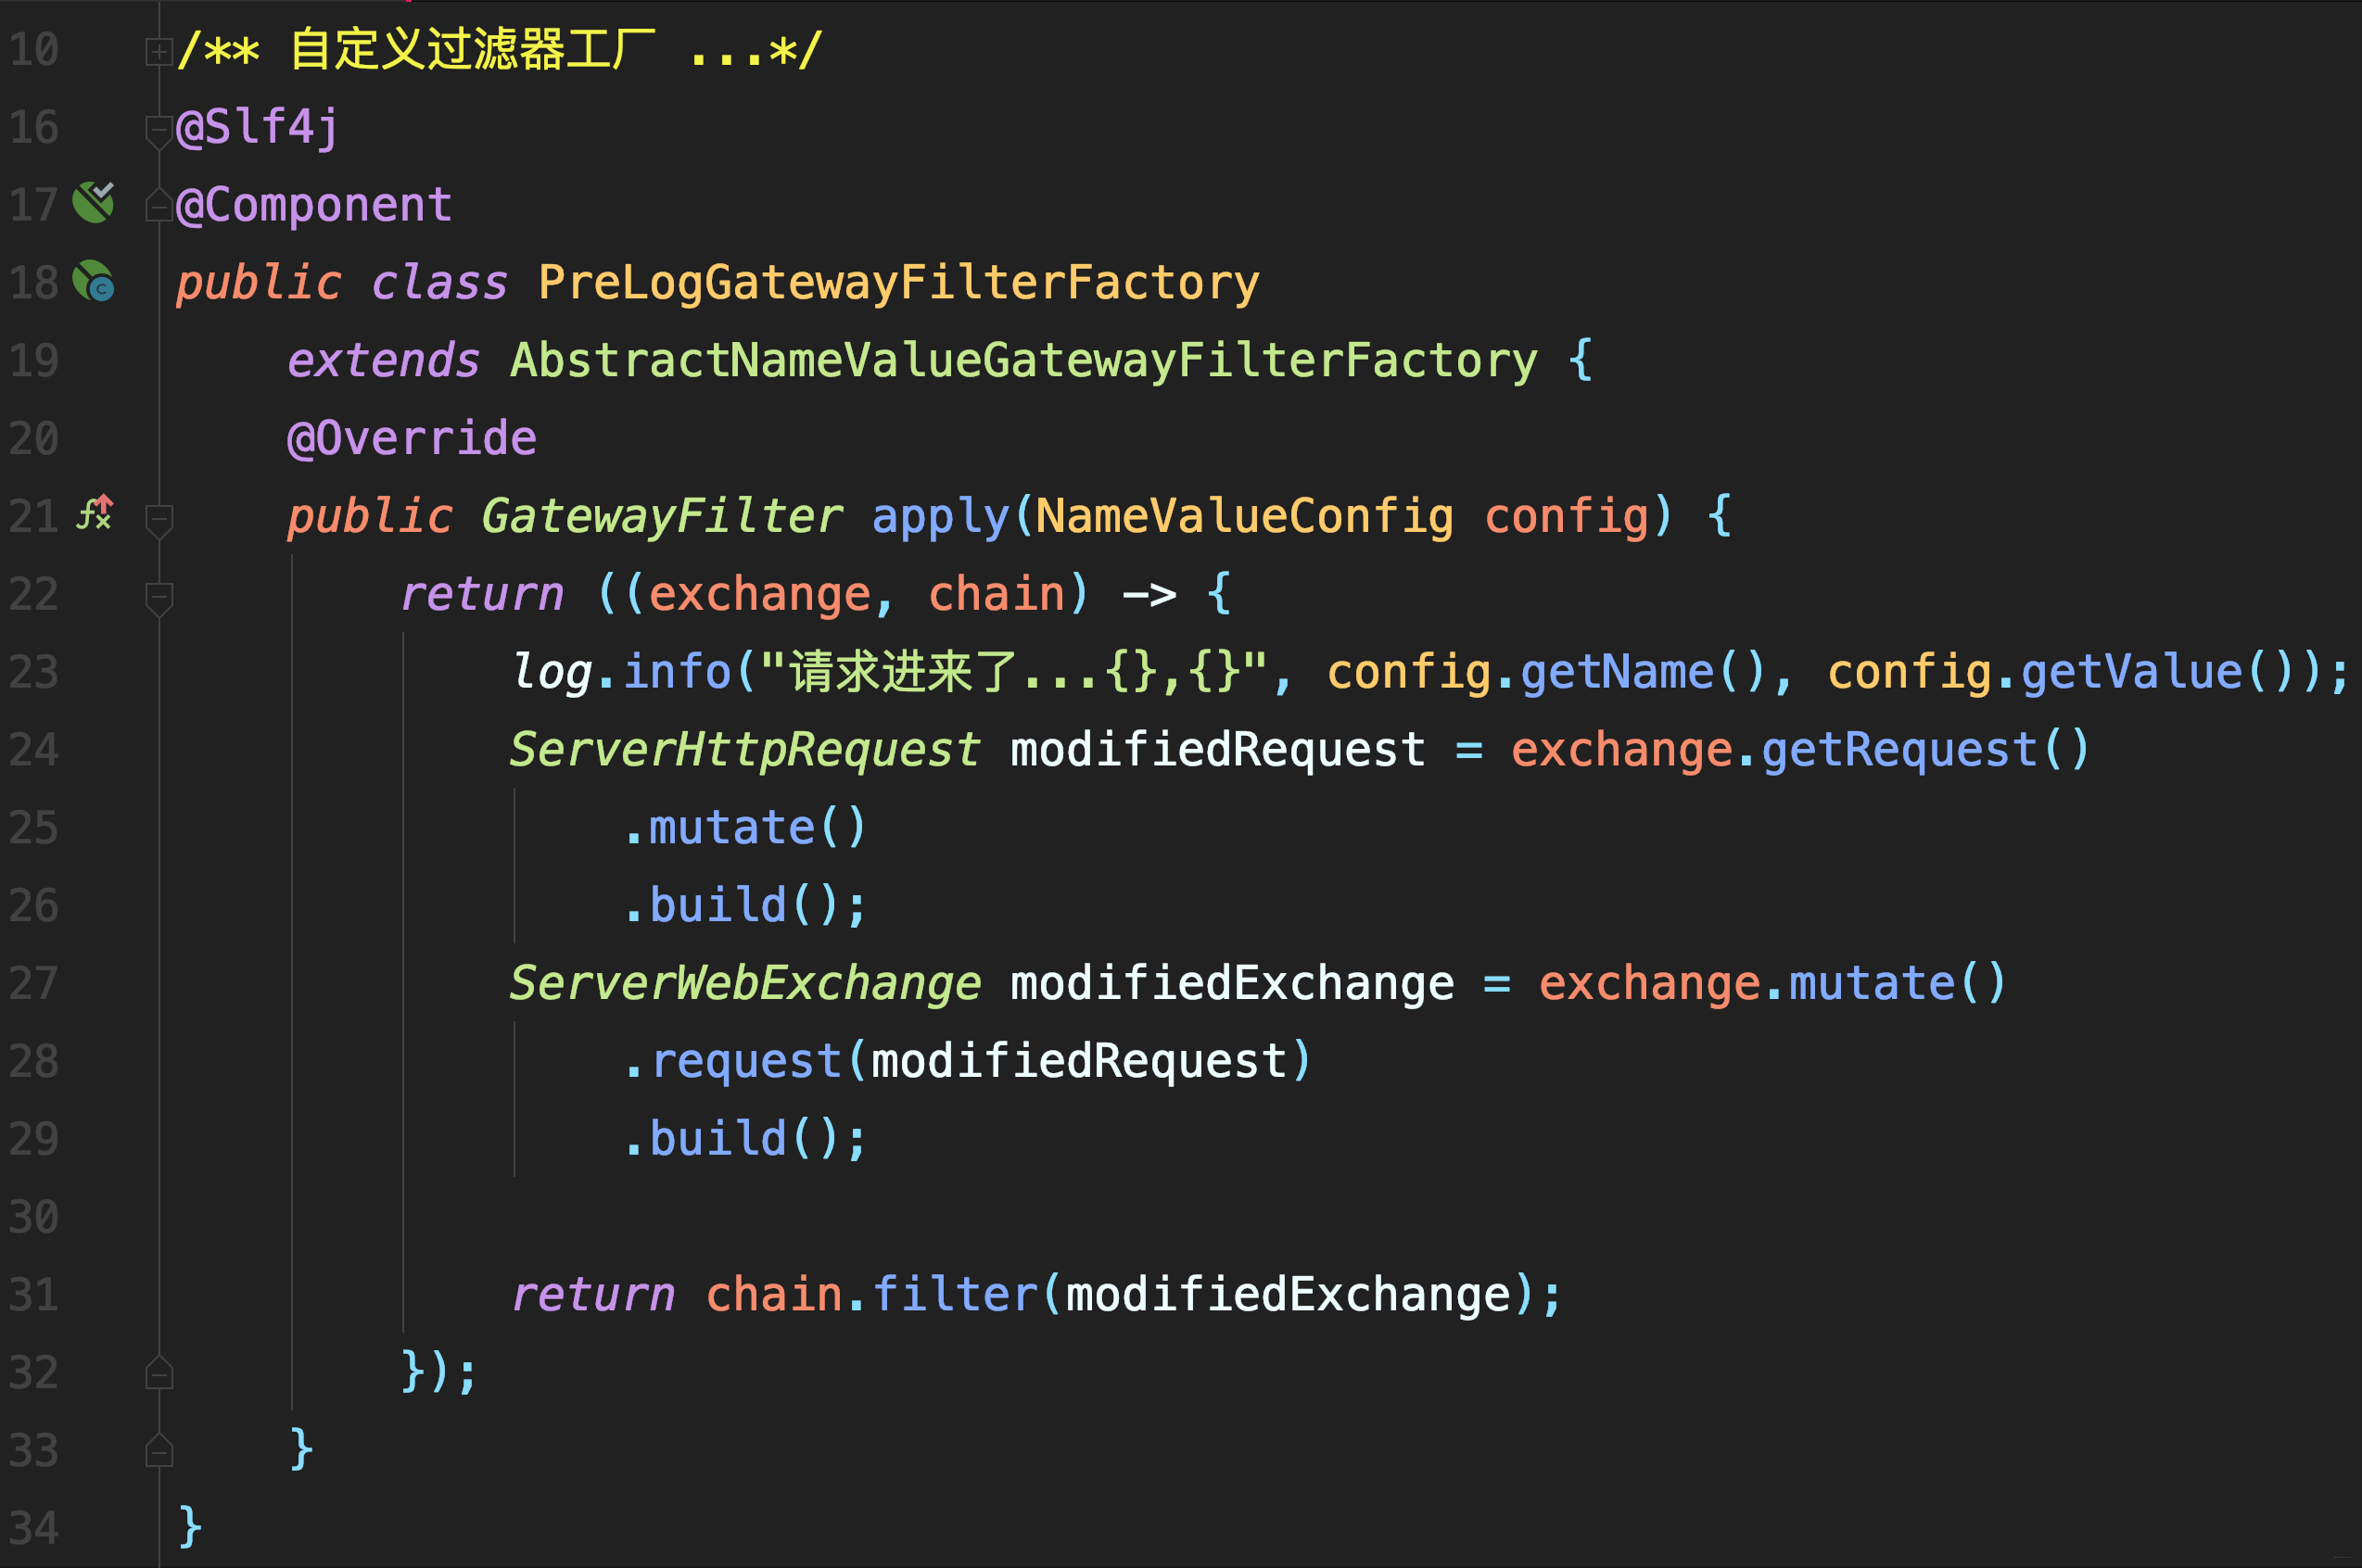The image size is (2362, 1568).
Task: Click the fold end marker on line 33
Action: pyautogui.click(x=158, y=1451)
